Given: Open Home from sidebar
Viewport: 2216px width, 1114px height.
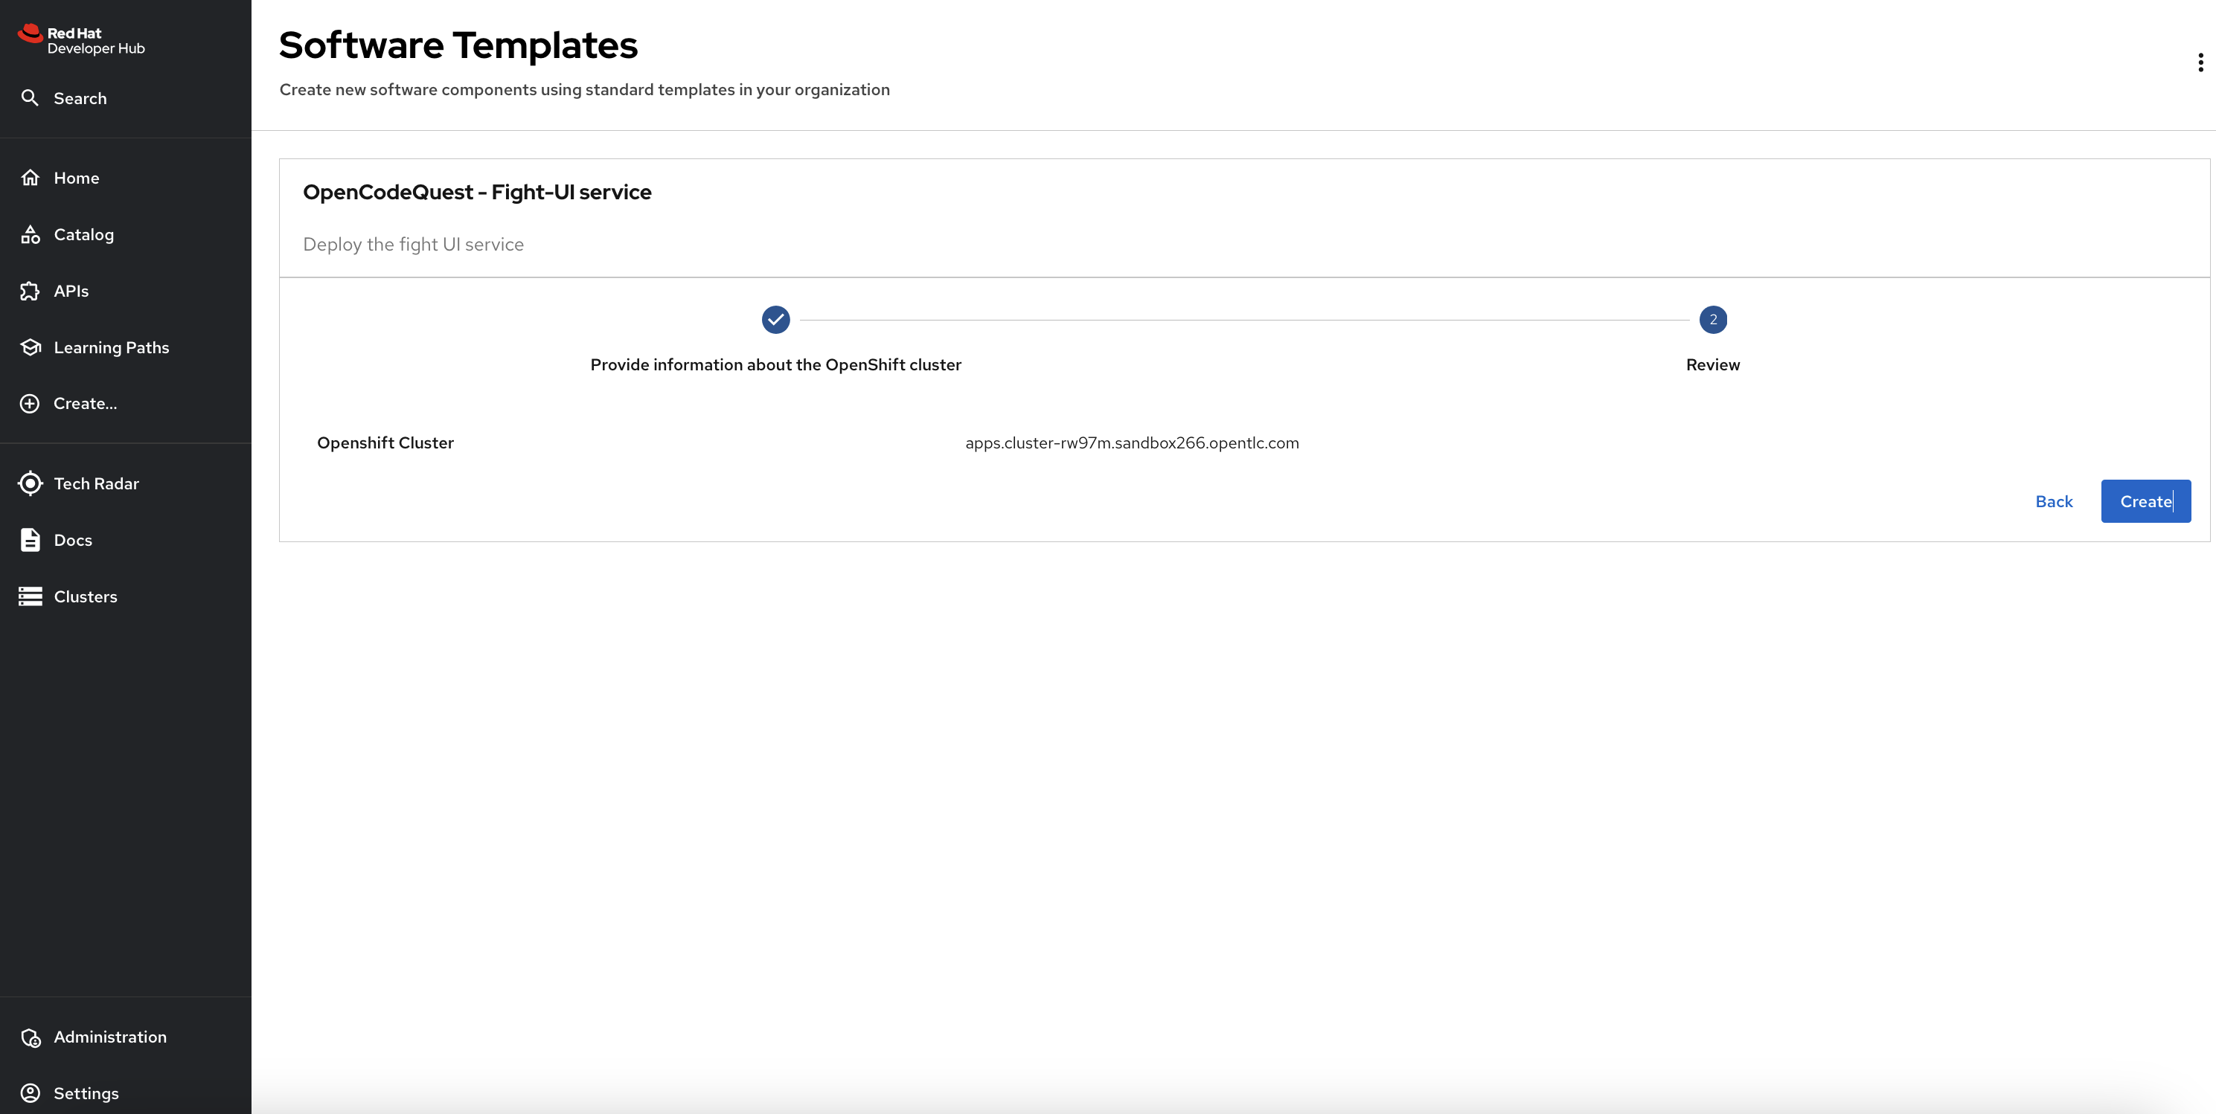Looking at the screenshot, I should coord(75,178).
